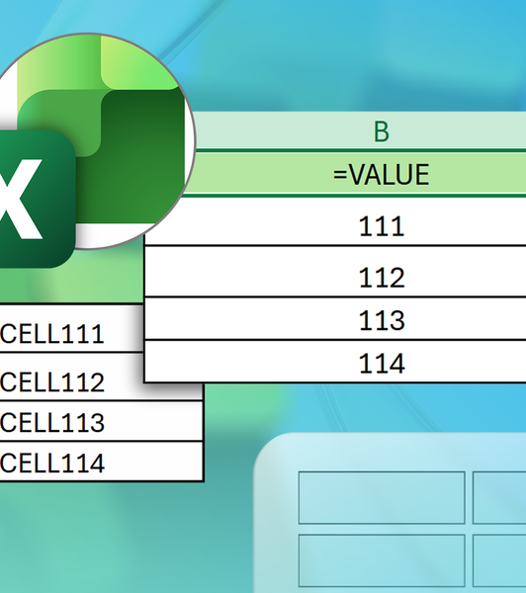Select the cell containing 114
The height and width of the screenshot is (593, 526).
click(335, 362)
